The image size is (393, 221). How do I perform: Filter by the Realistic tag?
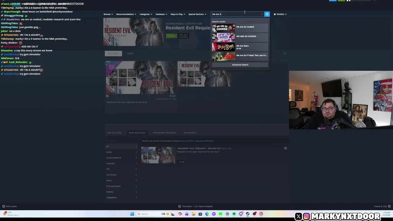point(121,192)
